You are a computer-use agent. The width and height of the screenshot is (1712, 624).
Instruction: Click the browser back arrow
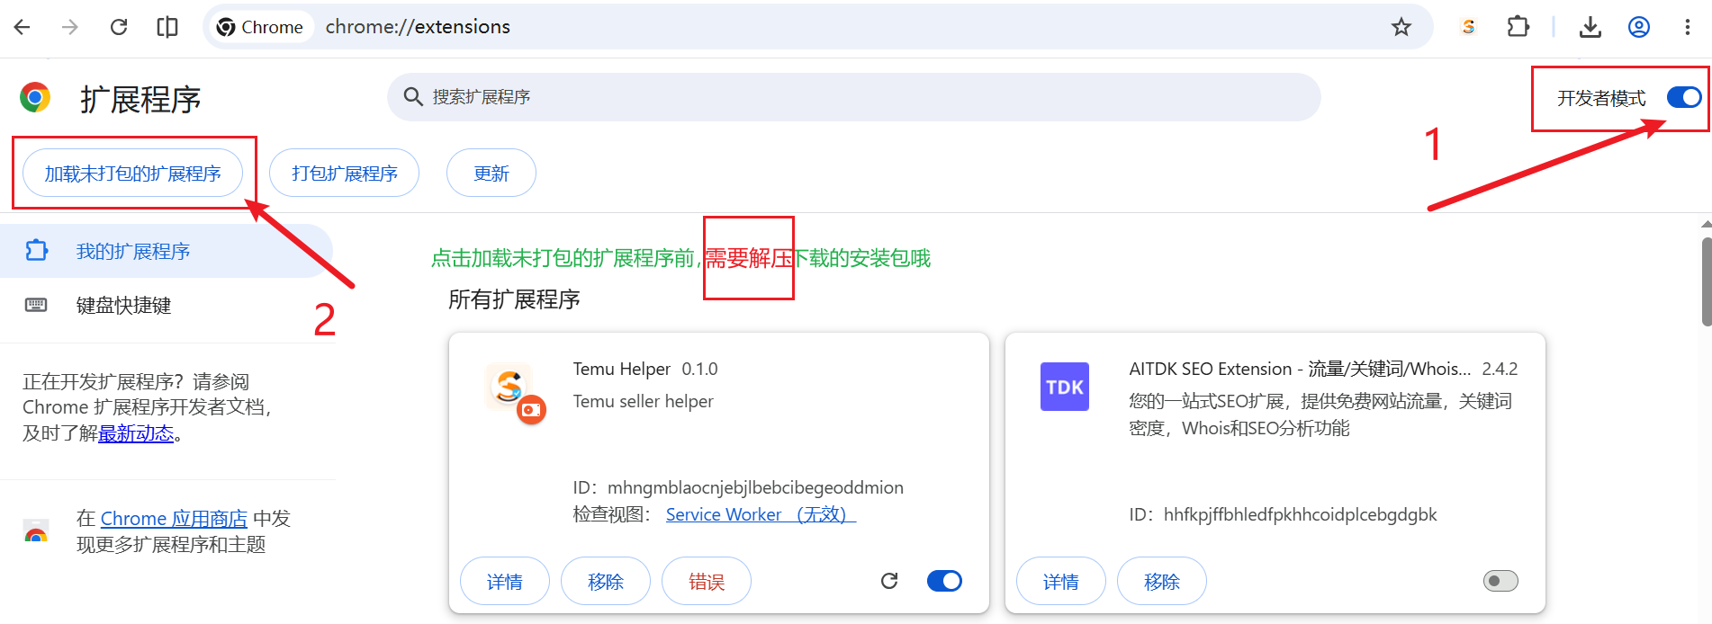23,27
